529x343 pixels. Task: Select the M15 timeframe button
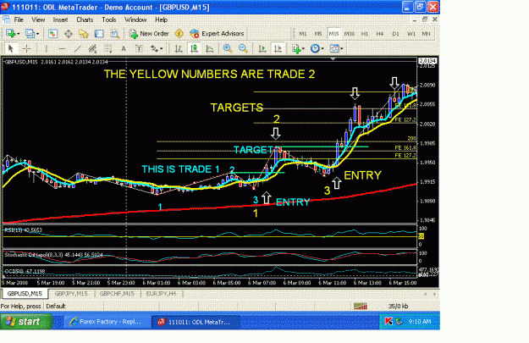[x=333, y=34]
